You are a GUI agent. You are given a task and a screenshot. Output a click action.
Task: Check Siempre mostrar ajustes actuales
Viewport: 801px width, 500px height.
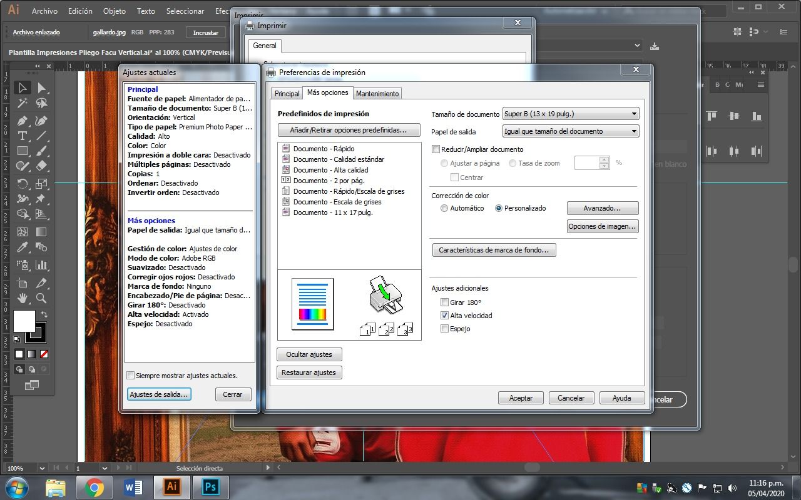pyautogui.click(x=131, y=376)
